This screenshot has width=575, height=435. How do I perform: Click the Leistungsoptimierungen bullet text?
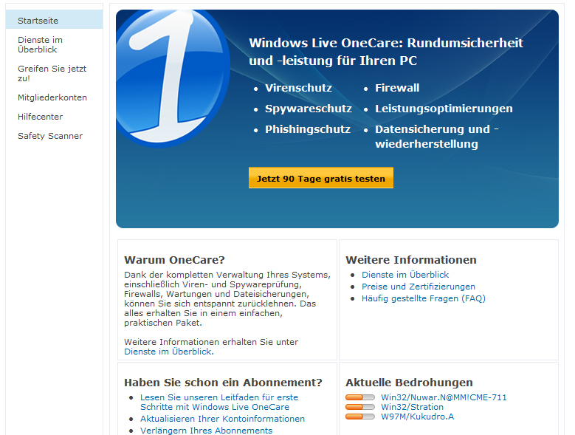(444, 109)
